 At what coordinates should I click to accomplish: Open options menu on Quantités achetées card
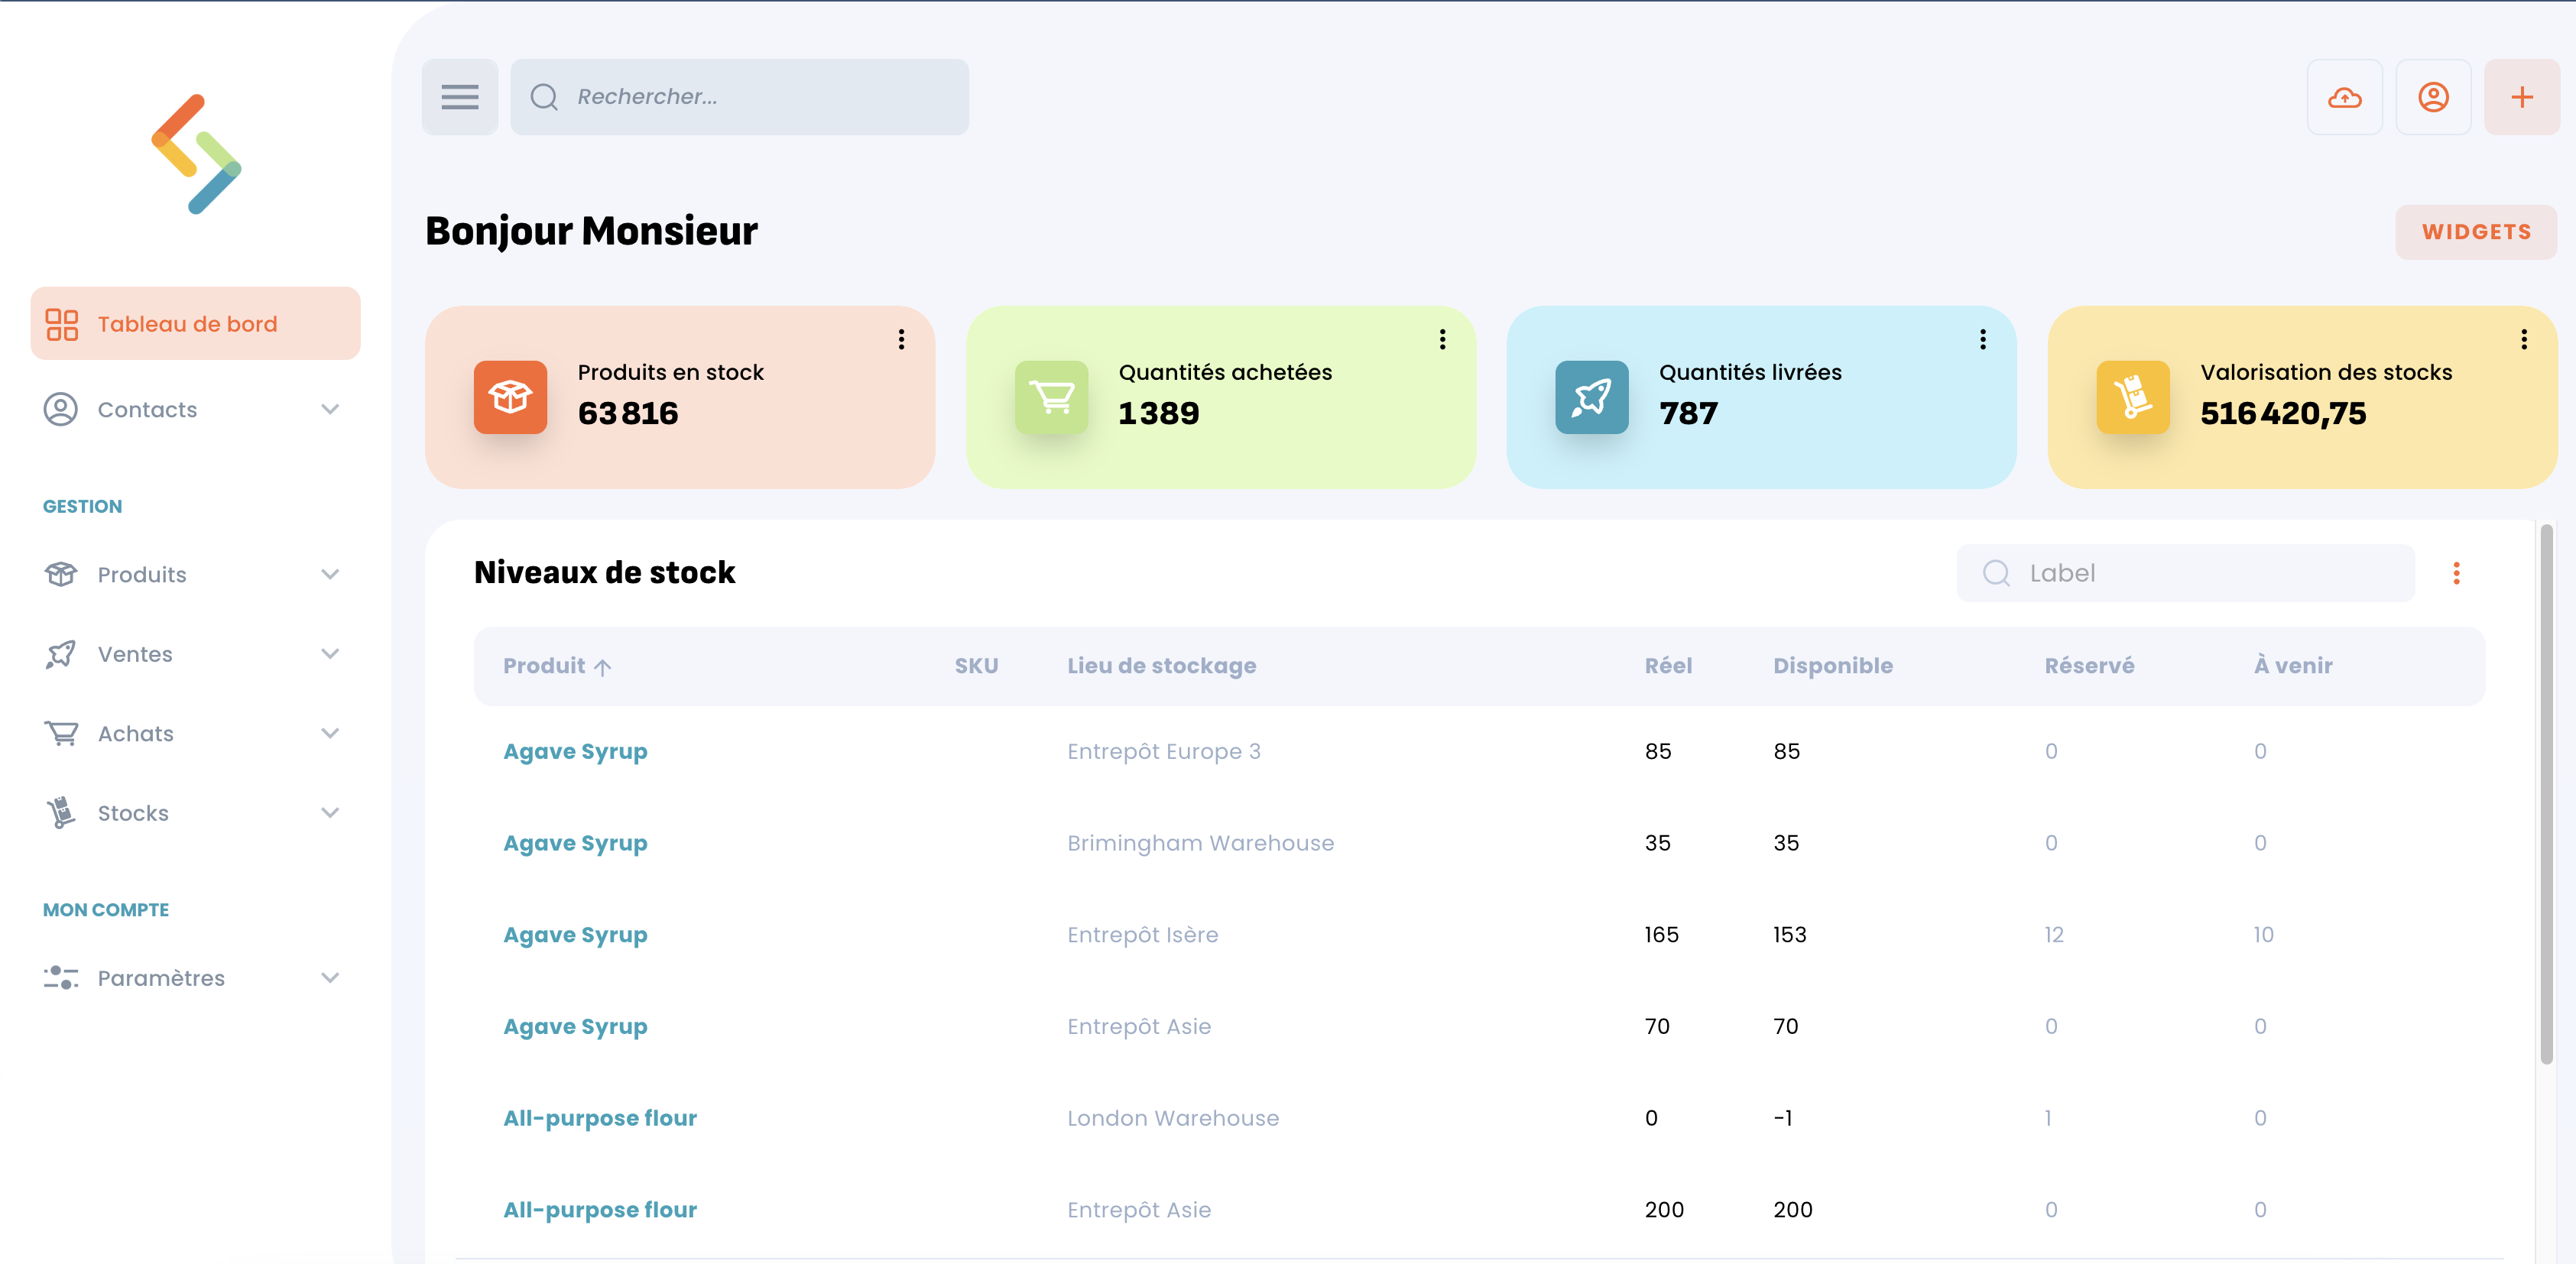click(x=1443, y=340)
